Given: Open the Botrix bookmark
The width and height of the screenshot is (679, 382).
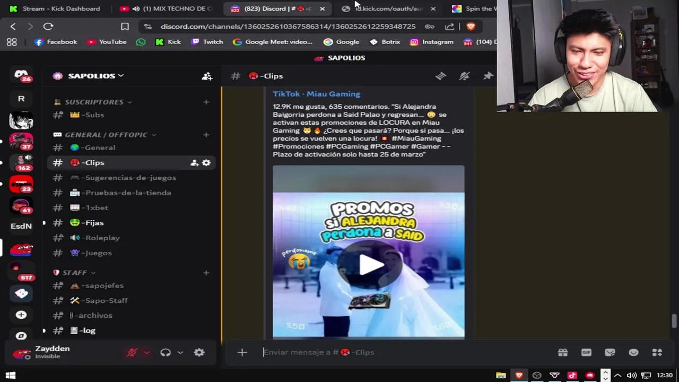Looking at the screenshot, I should tap(385, 42).
